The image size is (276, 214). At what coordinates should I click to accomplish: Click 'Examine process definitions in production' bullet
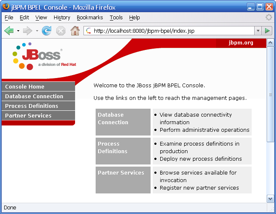[x=199, y=147]
